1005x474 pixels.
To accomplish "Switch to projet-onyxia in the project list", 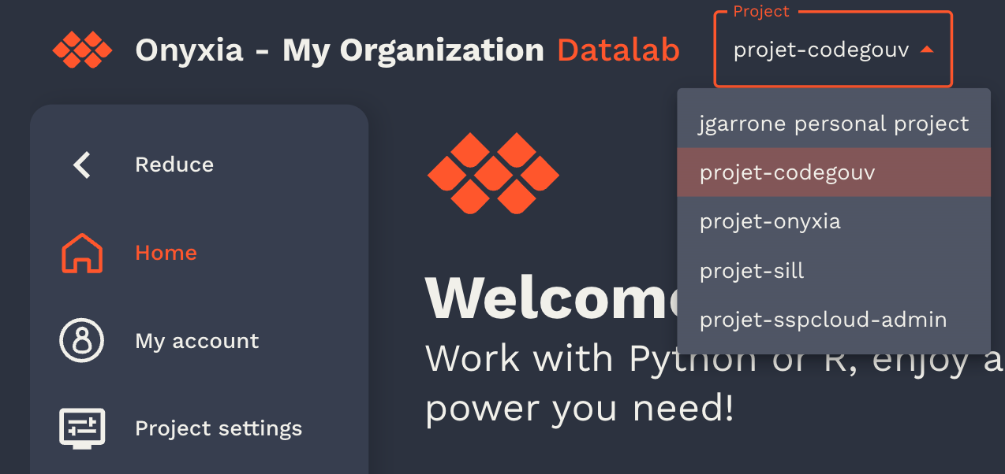I will [770, 221].
